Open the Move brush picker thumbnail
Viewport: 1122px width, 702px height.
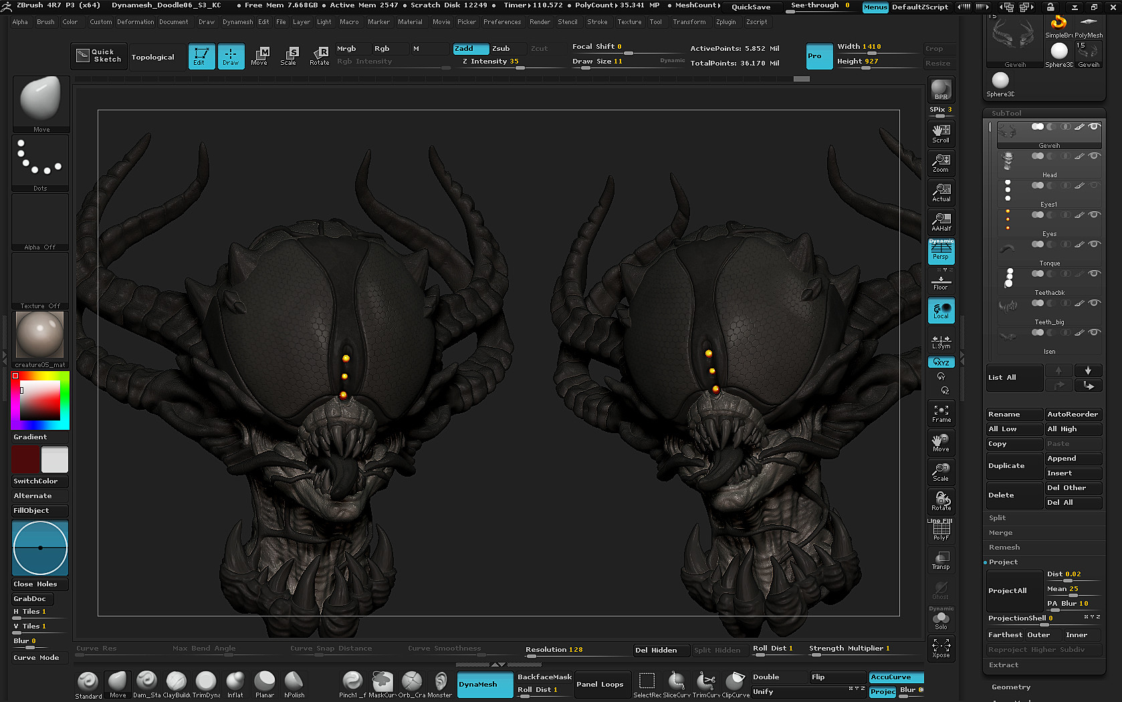(x=40, y=104)
